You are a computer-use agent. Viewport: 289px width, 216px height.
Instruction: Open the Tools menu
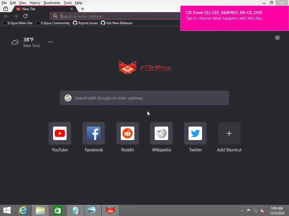pyautogui.click(x=68, y=3)
